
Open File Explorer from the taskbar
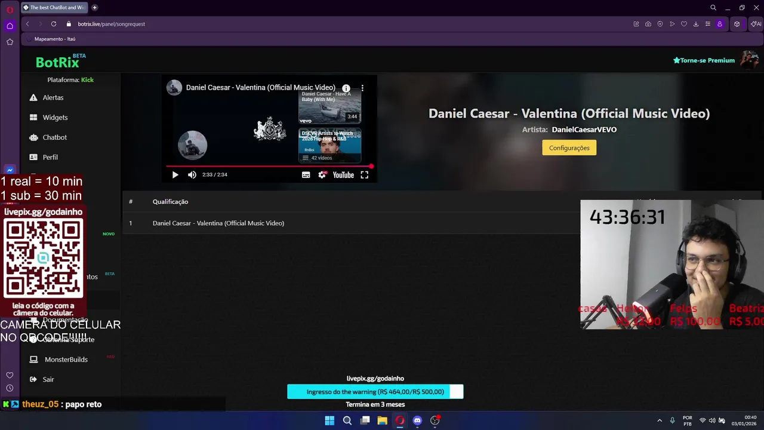(382, 420)
